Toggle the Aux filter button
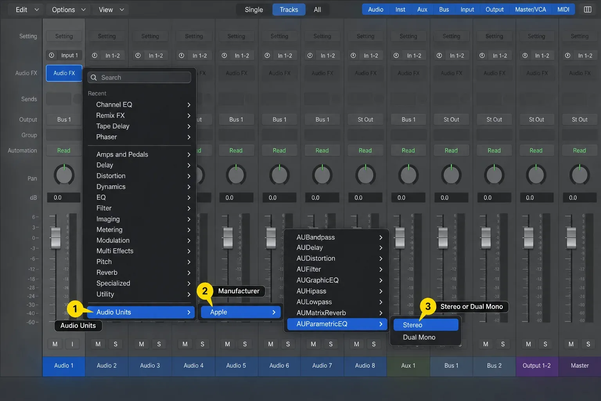This screenshot has width=601, height=401. coord(422,9)
